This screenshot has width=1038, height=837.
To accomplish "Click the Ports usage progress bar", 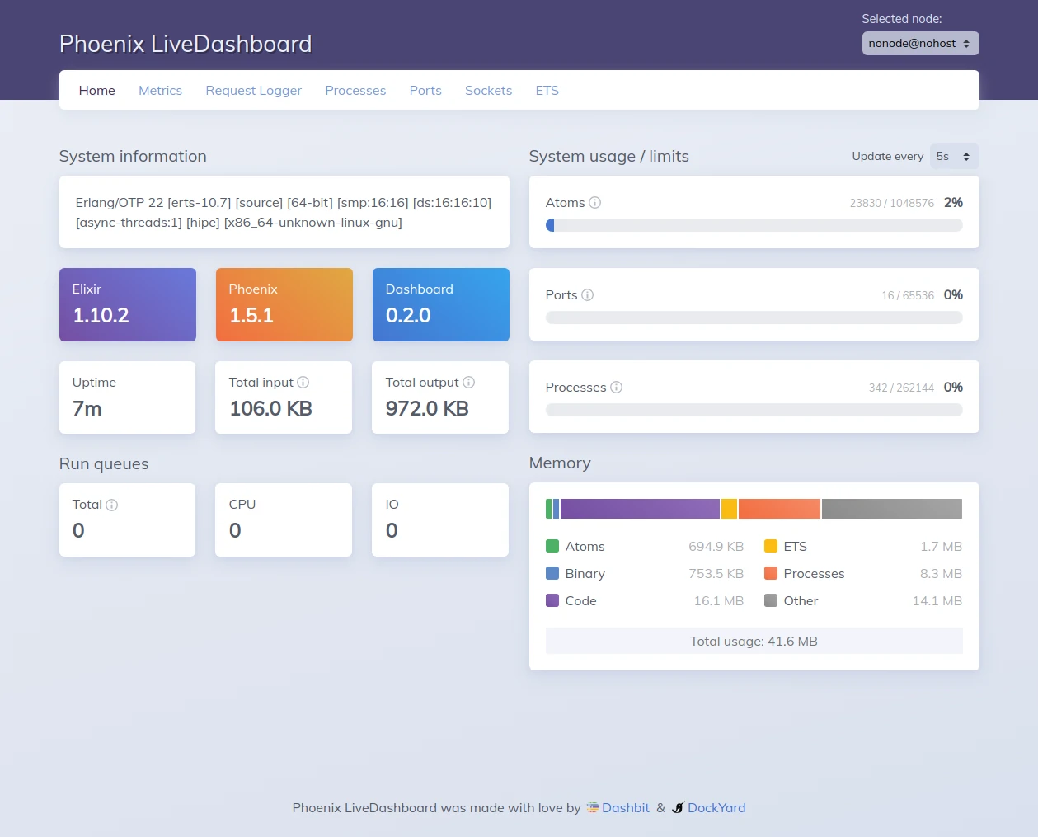I will click(754, 317).
